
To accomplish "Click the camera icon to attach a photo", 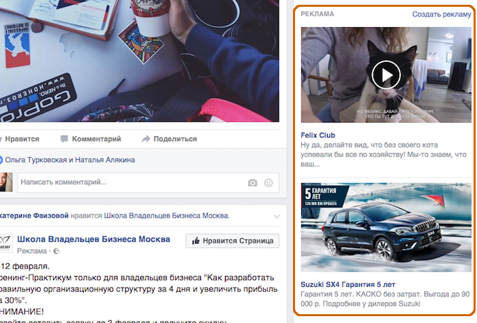I will 253,183.
